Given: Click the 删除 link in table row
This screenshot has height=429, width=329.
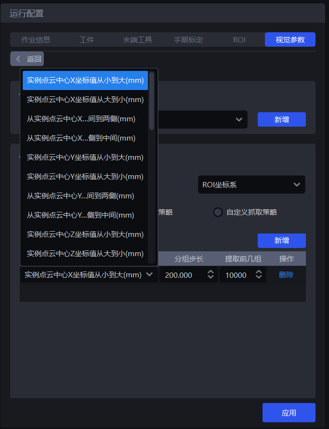Looking at the screenshot, I should (x=286, y=275).
